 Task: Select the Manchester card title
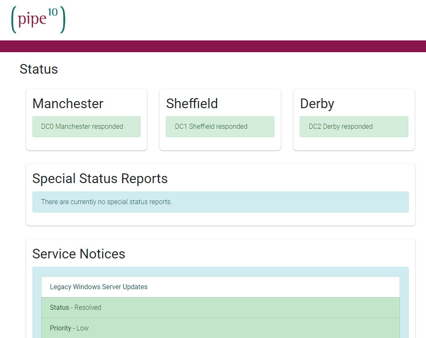click(68, 104)
